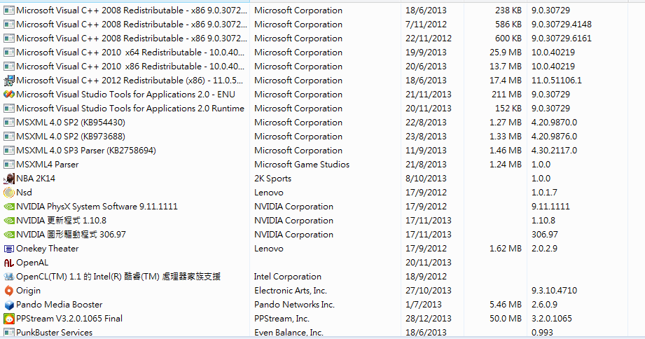This screenshot has height=339, width=645.
Task: Click the install date 11/9/2013
Action: pos(426,150)
